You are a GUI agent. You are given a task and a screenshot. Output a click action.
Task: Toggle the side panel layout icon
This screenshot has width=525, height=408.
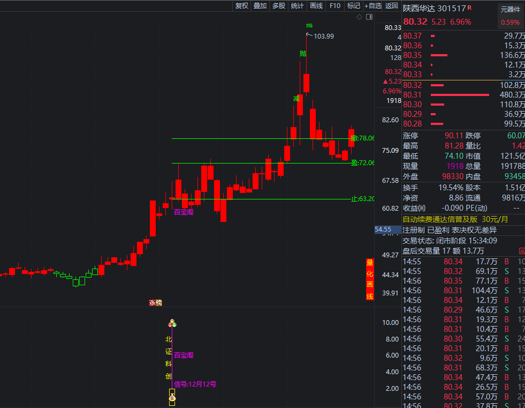(368, 17)
